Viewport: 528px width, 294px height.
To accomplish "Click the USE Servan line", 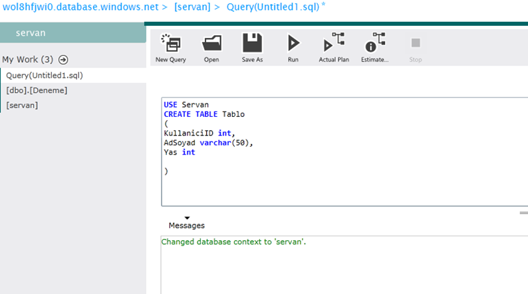I will [186, 105].
